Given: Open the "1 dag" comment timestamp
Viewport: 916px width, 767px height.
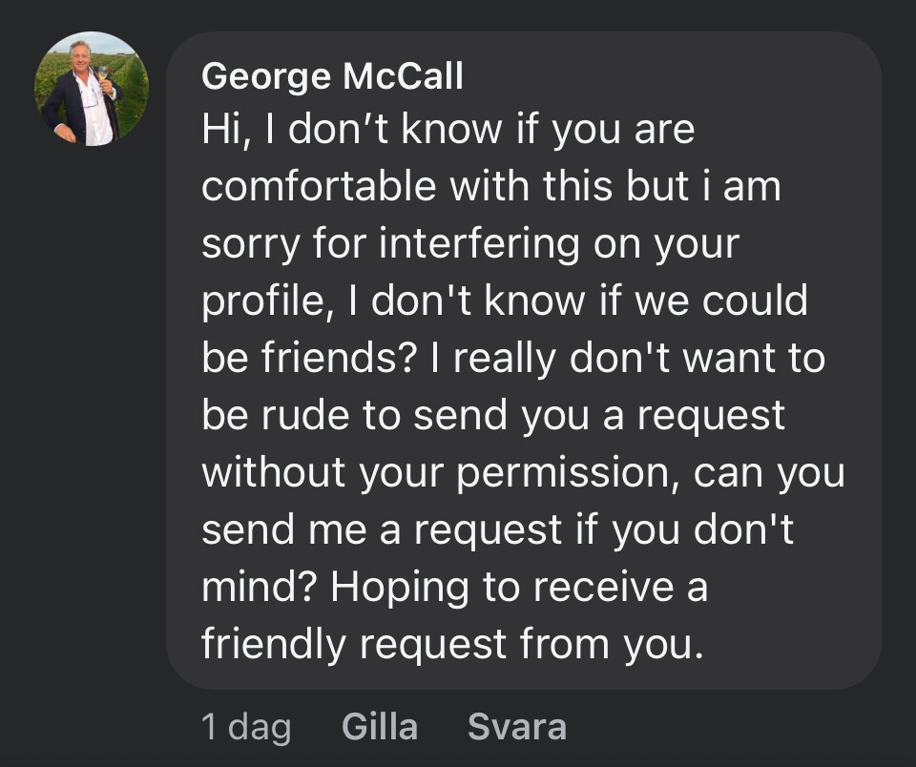Looking at the screenshot, I should pos(246,727).
